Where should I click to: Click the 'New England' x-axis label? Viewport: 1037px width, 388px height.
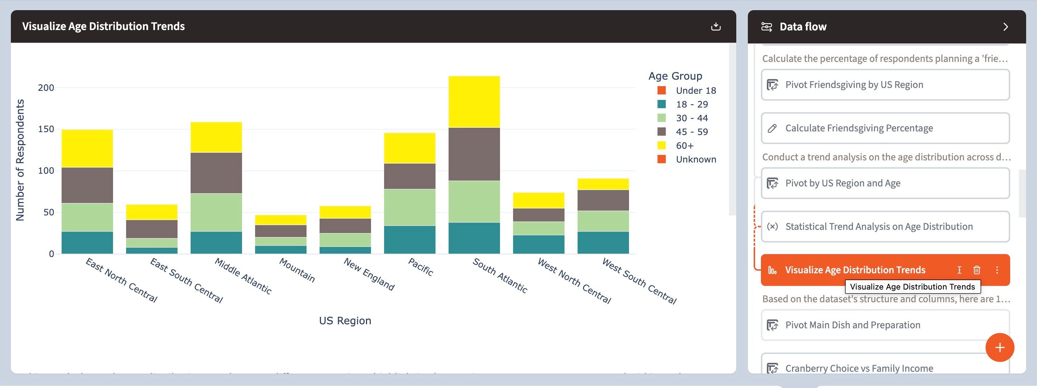tap(369, 274)
